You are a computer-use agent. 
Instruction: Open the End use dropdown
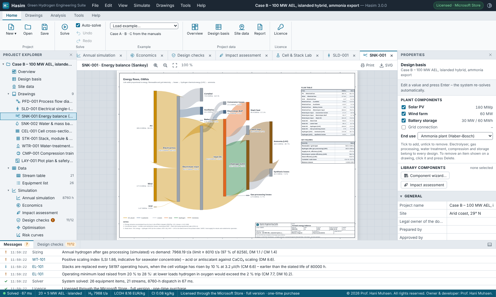point(455,136)
